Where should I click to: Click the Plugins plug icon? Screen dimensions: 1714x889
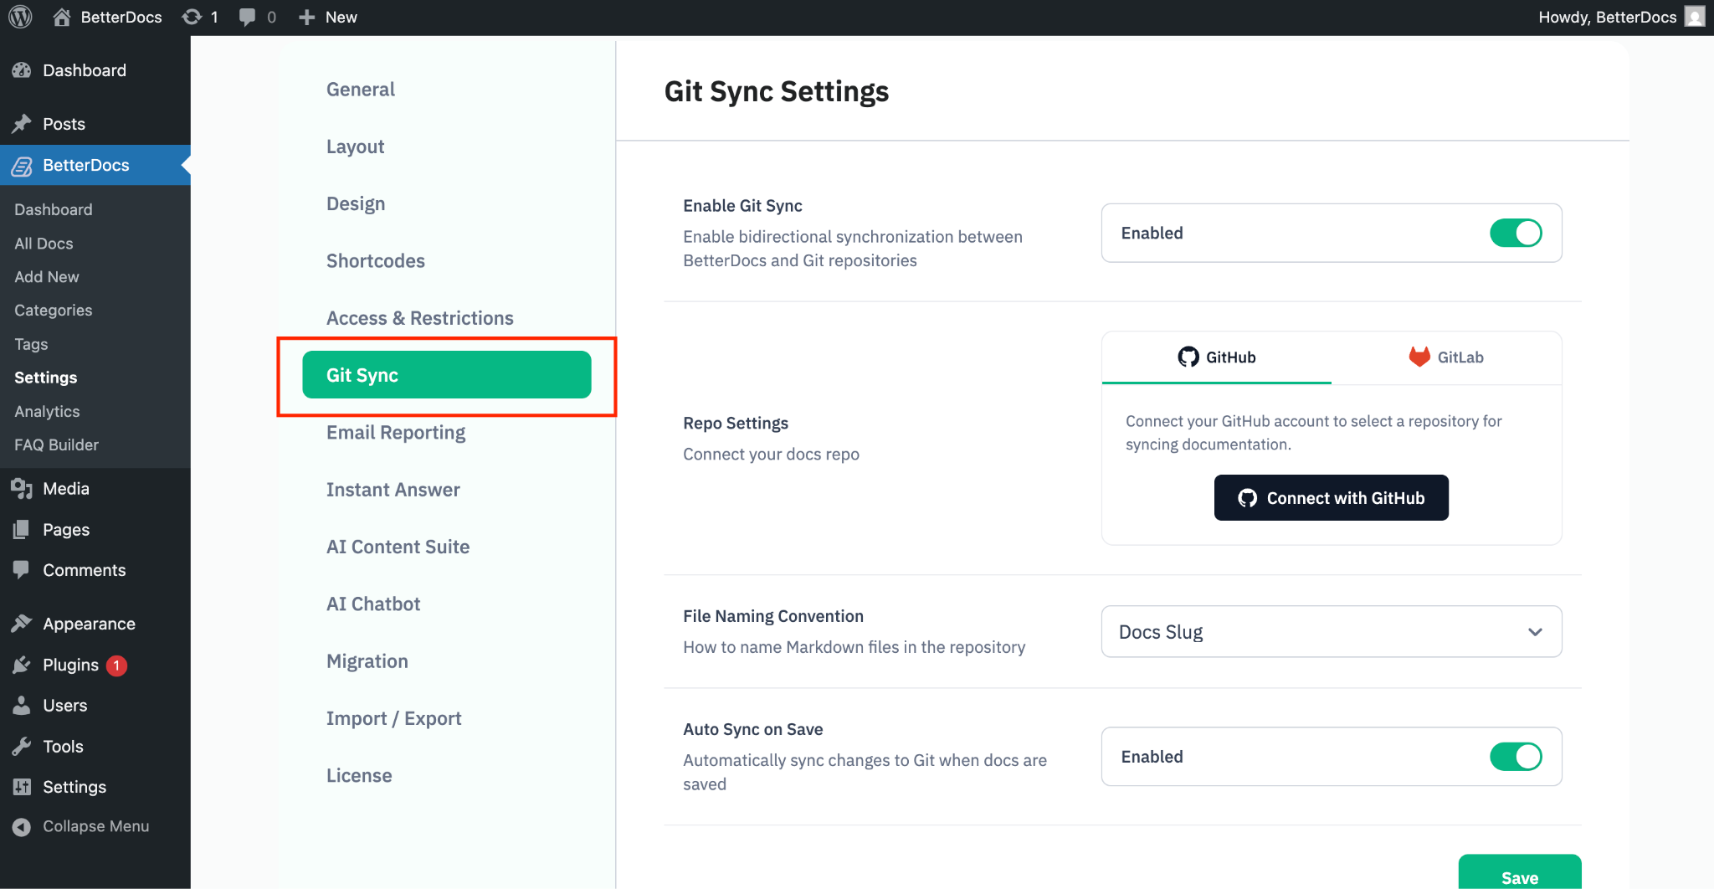(22, 665)
